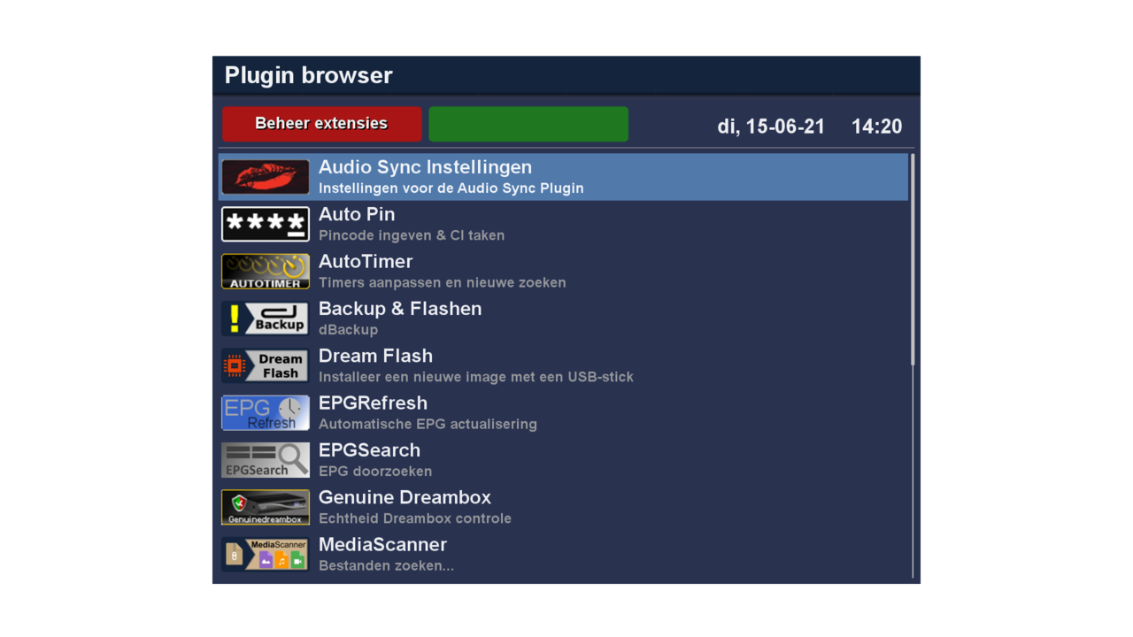The height and width of the screenshot is (637, 1133).
Task: Click the 'dBackup' description text
Action: [x=348, y=330]
